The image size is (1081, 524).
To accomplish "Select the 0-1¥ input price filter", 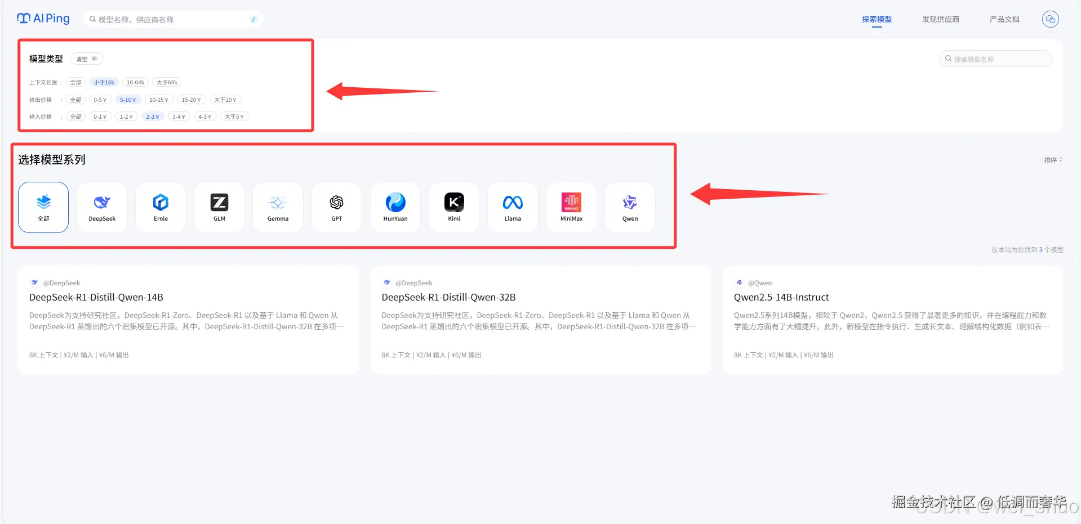I will (100, 117).
